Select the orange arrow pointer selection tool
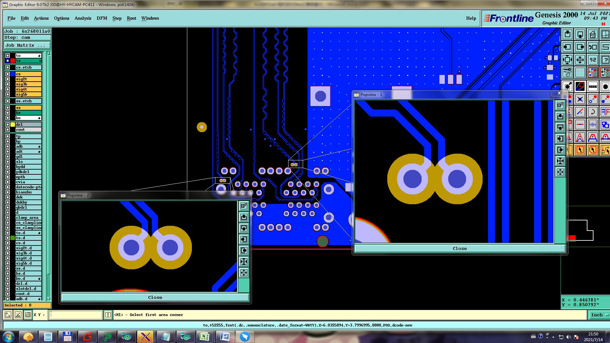This screenshot has width=610, height=343. pos(580,150)
